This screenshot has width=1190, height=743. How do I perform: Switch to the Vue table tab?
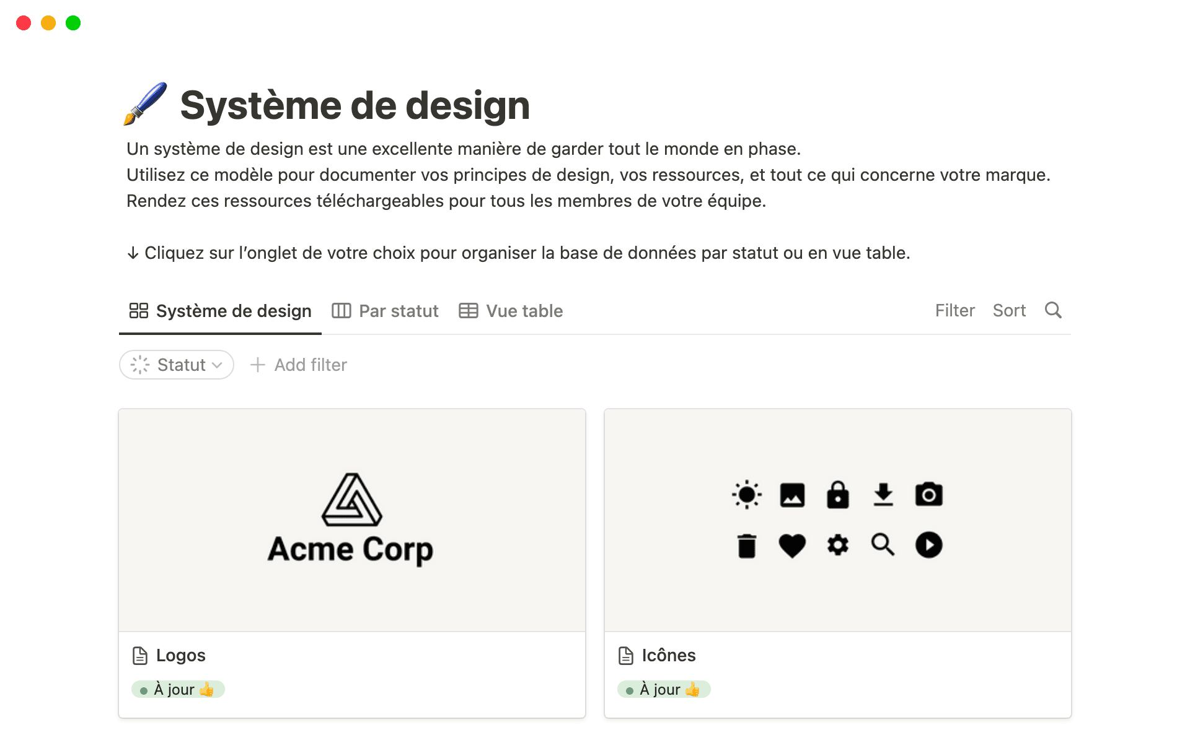(x=524, y=310)
